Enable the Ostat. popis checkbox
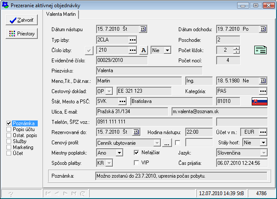Screen dimensions: 277x199 coord(9,135)
